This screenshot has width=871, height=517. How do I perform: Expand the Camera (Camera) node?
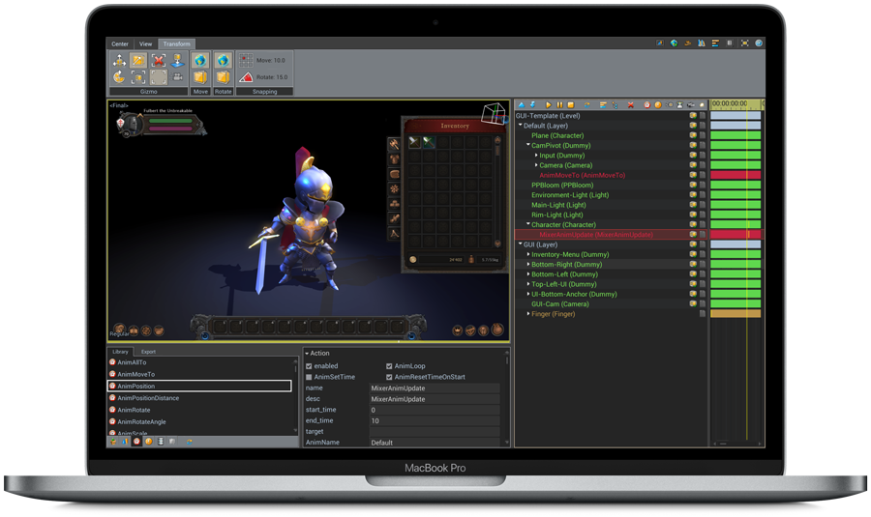(x=536, y=164)
